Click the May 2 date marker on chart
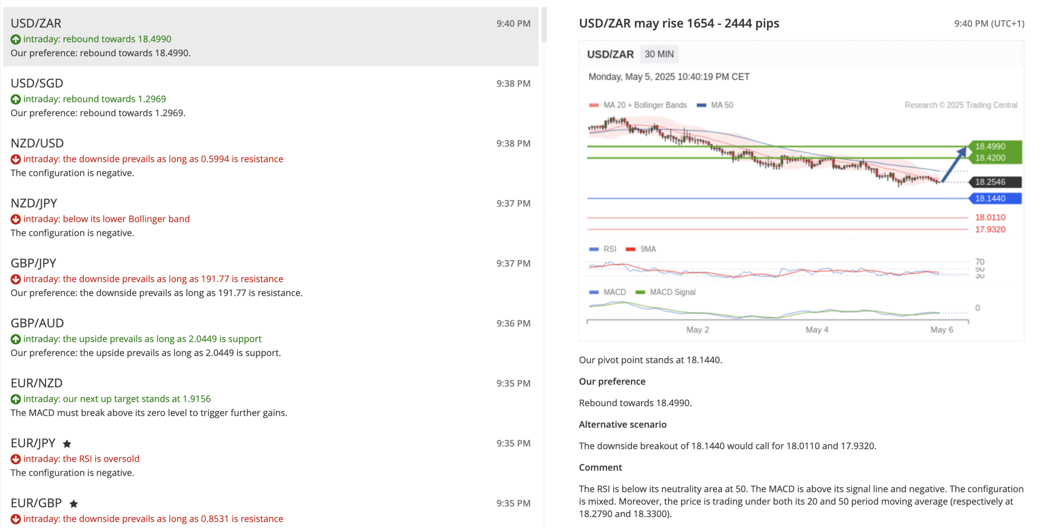The width and height of the screenshot is (1046, 528). click(x=697, y=330)
